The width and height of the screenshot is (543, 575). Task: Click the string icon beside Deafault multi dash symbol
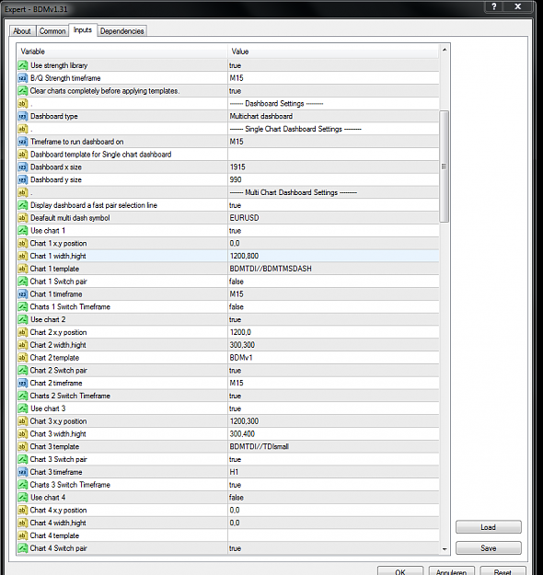[x=23, y=218]
